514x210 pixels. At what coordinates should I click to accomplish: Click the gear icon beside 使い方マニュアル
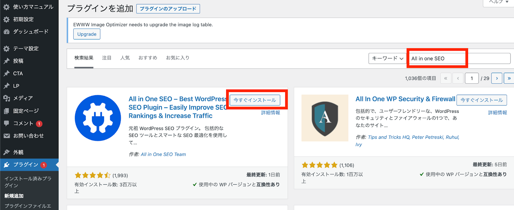click(6, 7)
